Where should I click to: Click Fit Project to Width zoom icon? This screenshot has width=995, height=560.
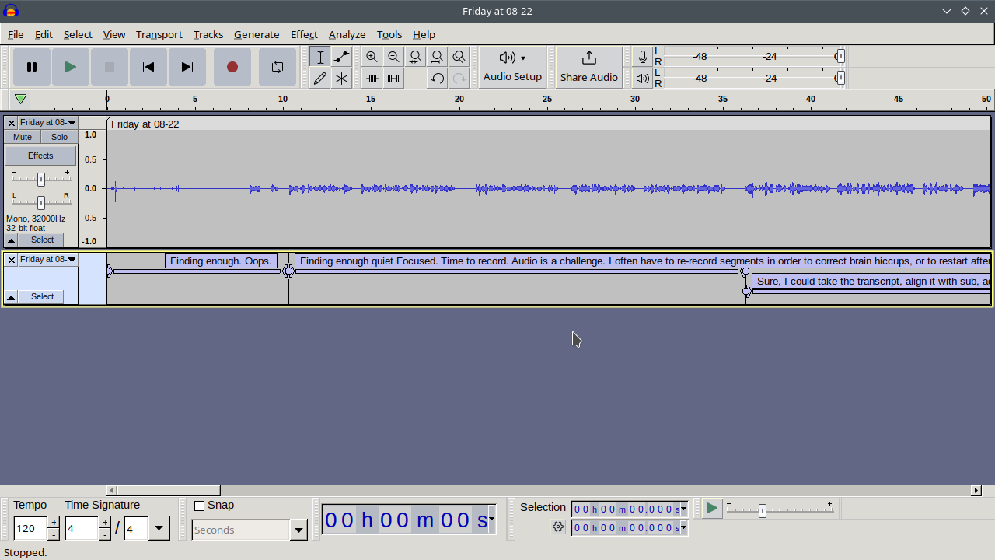coord(438,57)
